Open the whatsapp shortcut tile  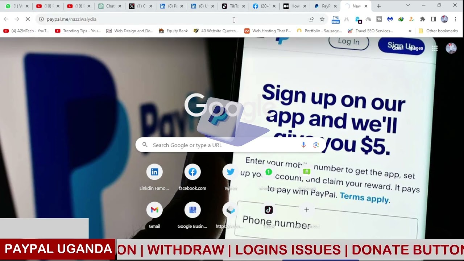[269, 177]
